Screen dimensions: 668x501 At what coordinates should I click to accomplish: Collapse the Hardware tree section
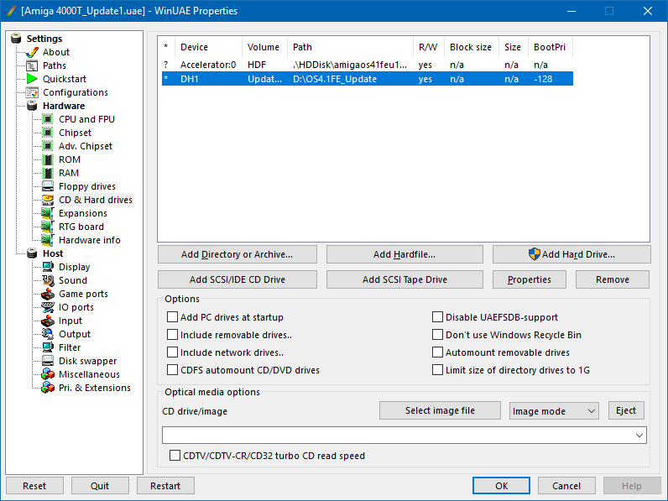(x=17, y=106)
